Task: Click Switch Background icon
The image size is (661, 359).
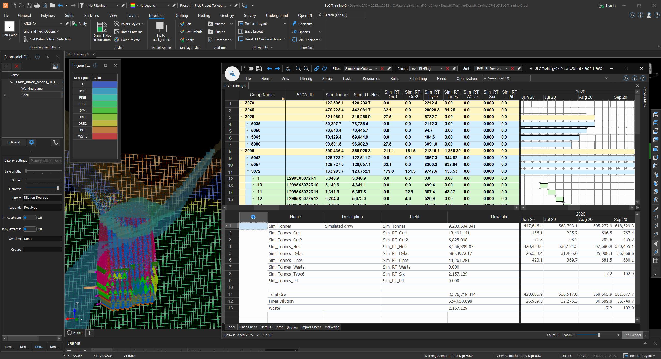Action: point(161,27)
